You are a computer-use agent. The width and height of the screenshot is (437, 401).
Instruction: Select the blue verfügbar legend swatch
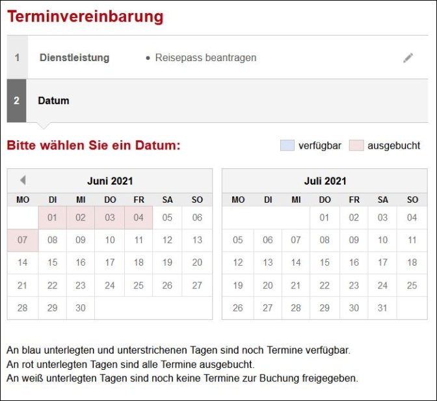(x=287, y=146)
